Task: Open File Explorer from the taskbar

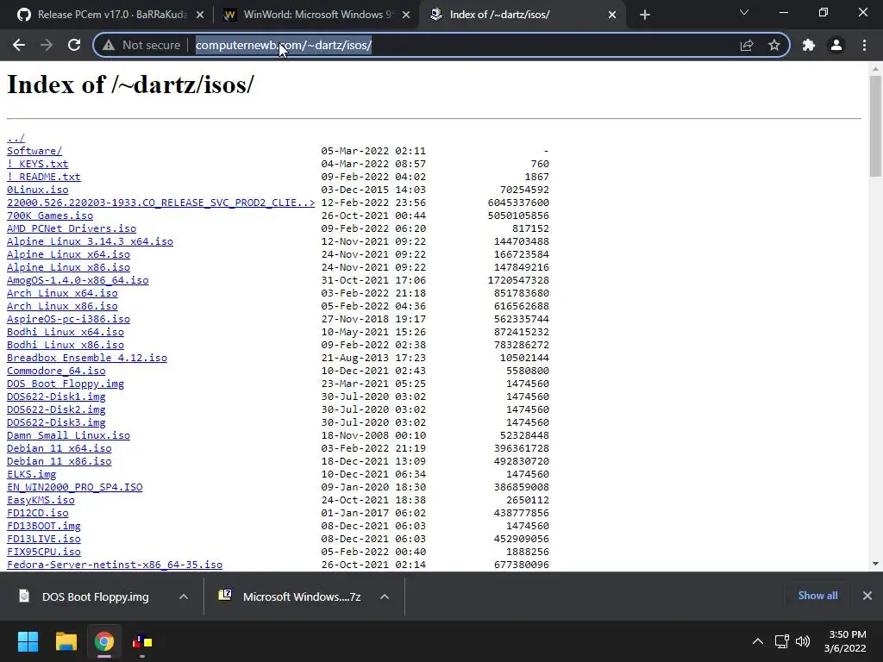Action: point(66,641)
